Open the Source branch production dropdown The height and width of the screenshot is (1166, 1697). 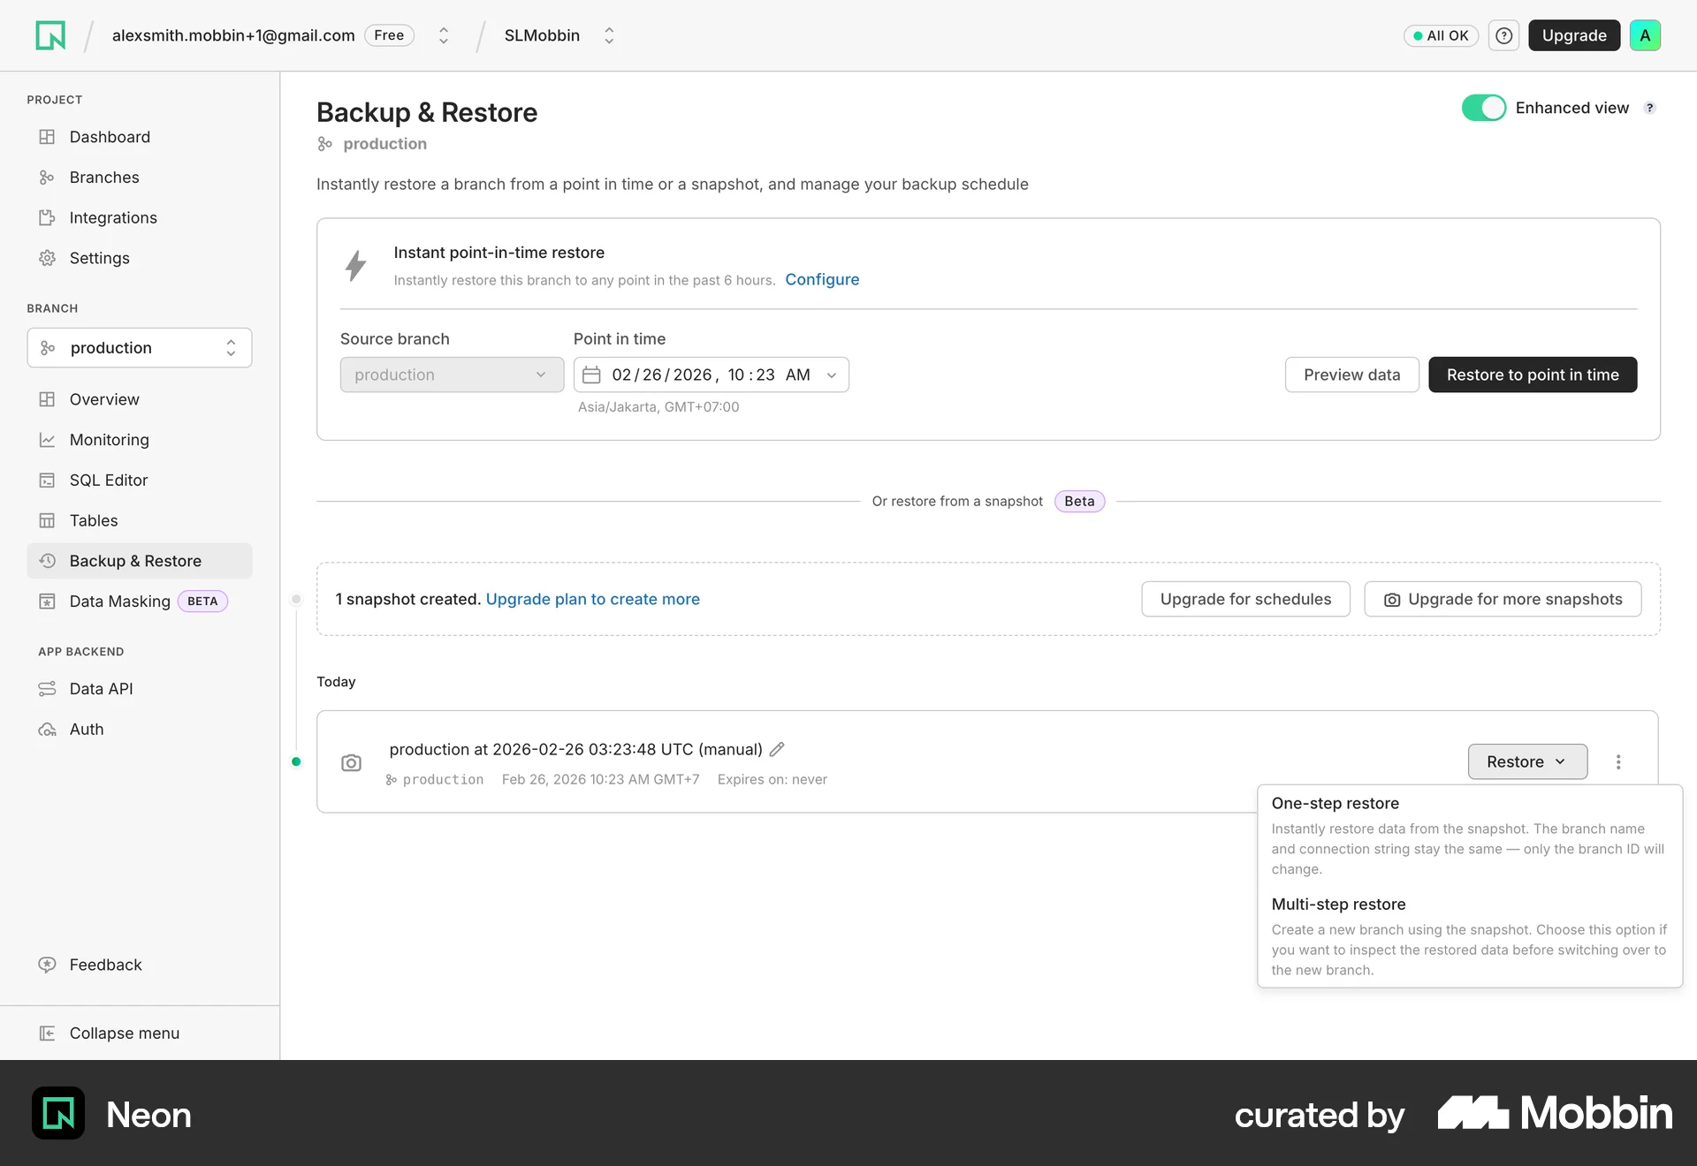coord(452,375)
